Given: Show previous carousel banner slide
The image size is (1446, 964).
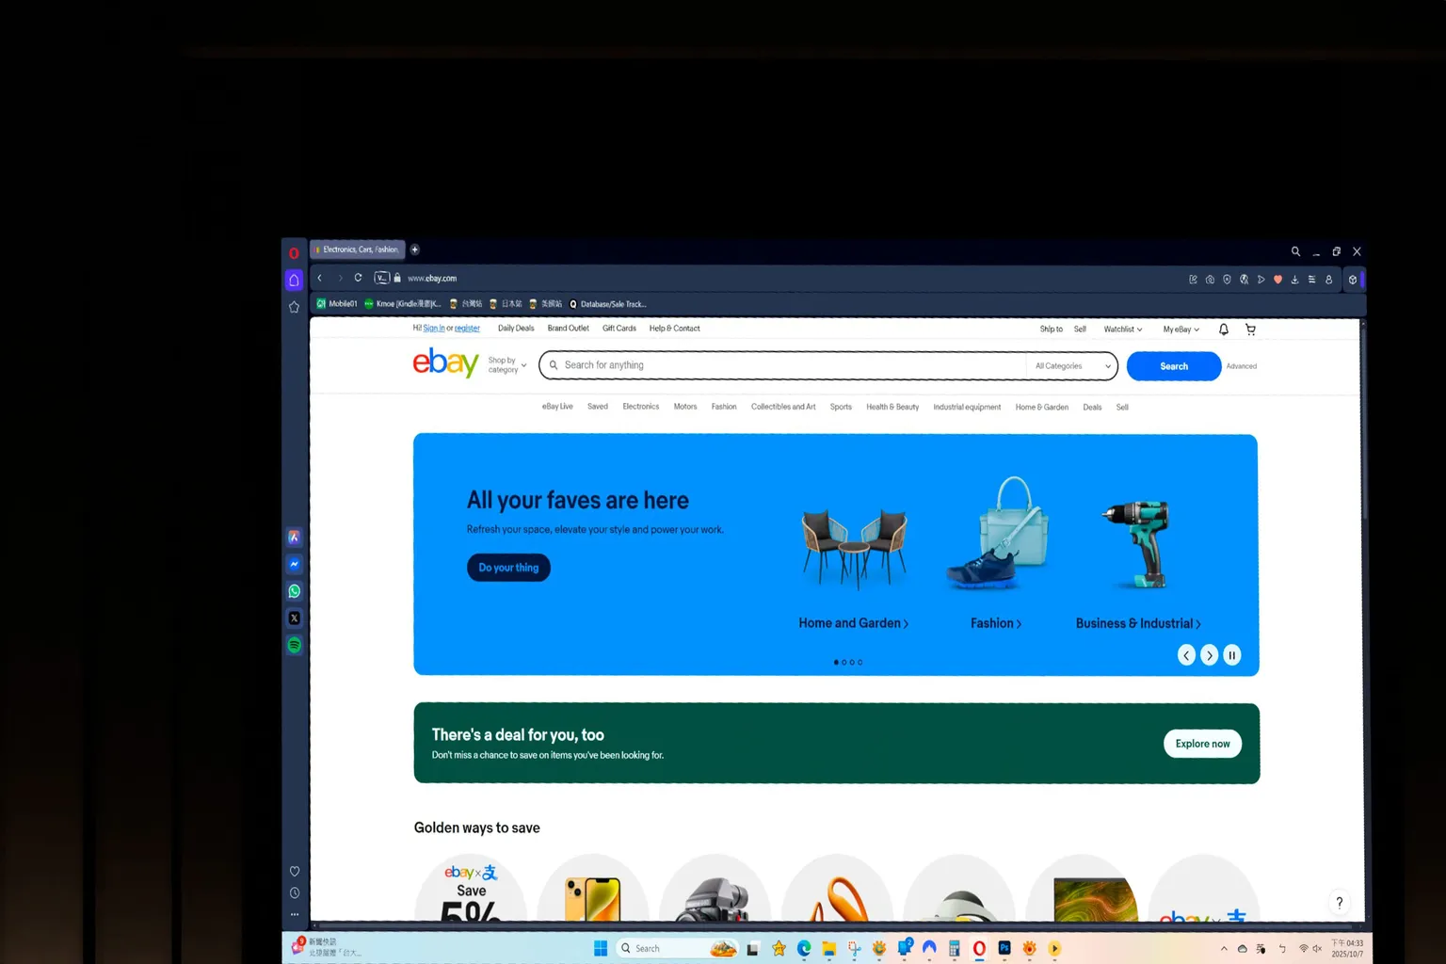Looking at the screenshot, I should [x=1186, y=655].
